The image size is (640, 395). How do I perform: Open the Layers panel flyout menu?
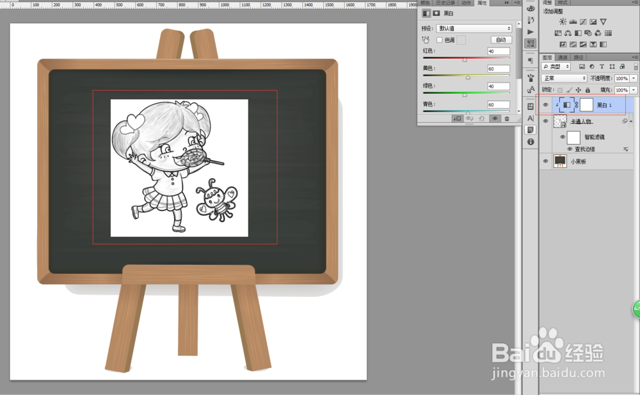coord(635,57)
